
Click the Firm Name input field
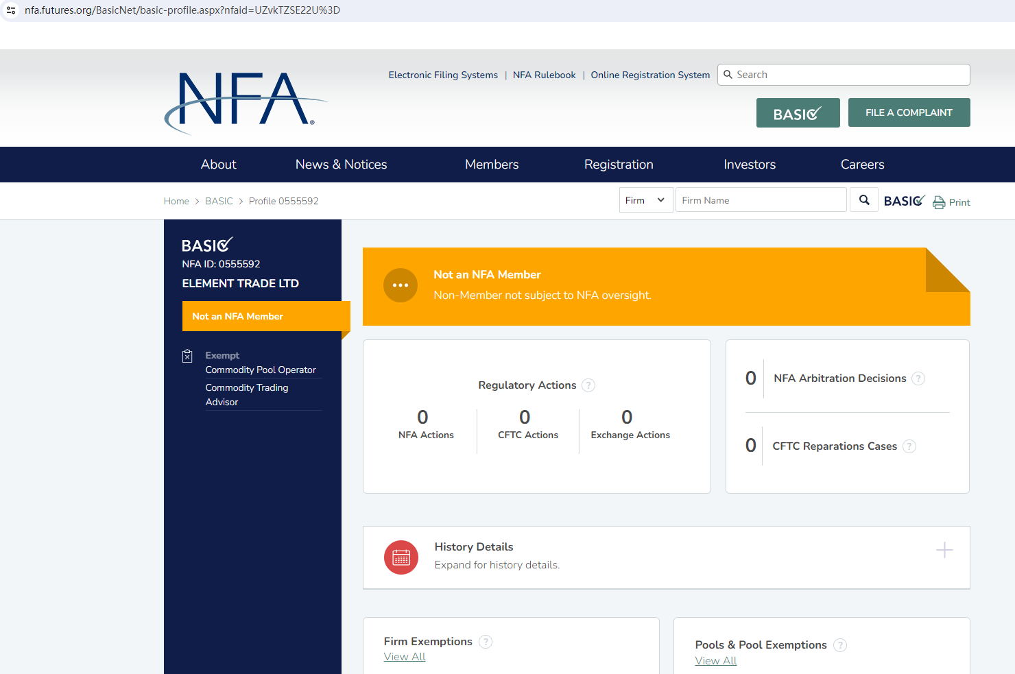click(761, 200)
